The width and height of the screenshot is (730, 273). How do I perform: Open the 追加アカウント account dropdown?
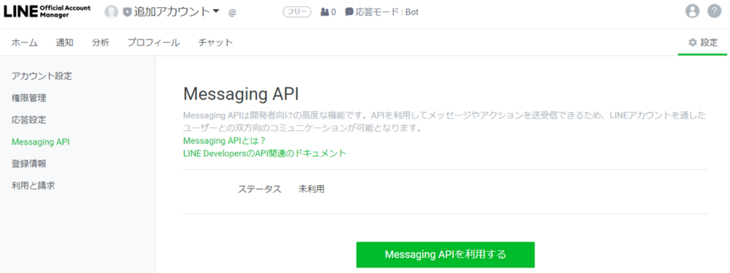176,12
